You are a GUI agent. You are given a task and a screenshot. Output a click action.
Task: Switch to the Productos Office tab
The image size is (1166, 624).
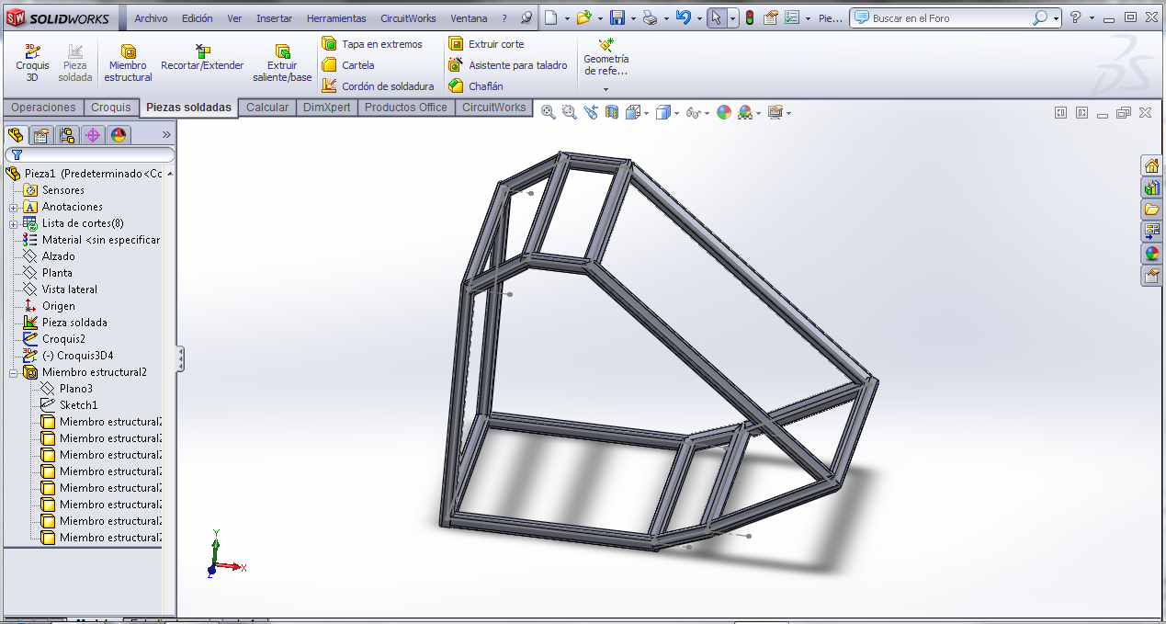(x=406, y=108)
